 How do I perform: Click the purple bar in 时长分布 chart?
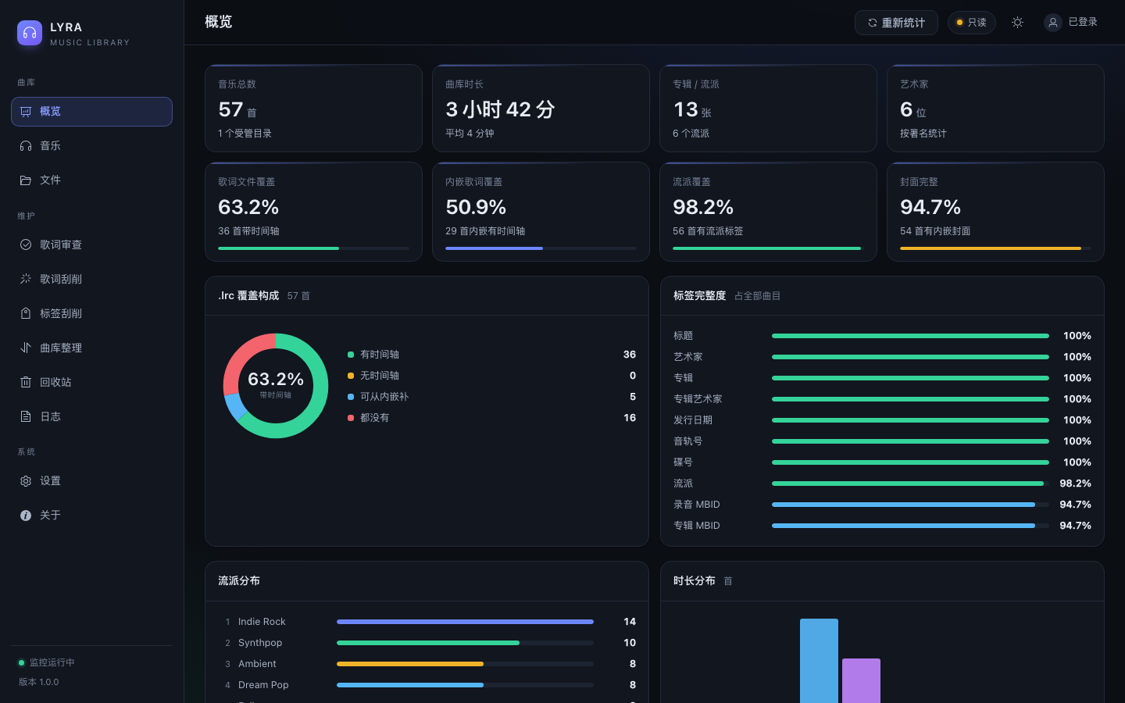(861, 680)
